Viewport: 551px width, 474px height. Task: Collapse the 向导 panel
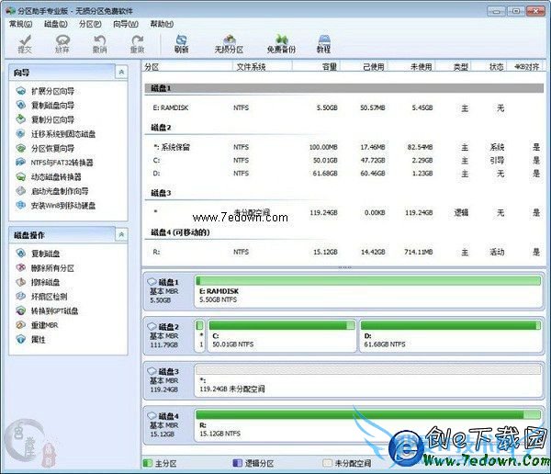pos(121,72)
